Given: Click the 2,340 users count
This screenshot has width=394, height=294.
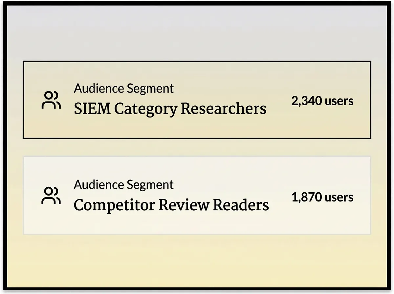Looking at the screenshot, I should [x=322, y=100].
